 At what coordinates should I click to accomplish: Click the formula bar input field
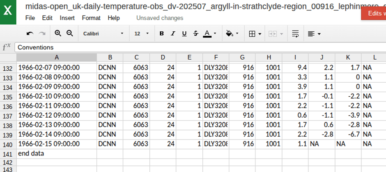click(197, 47)
